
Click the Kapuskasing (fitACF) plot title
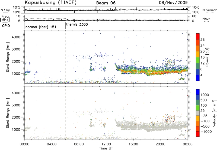[x=50, y=3]
